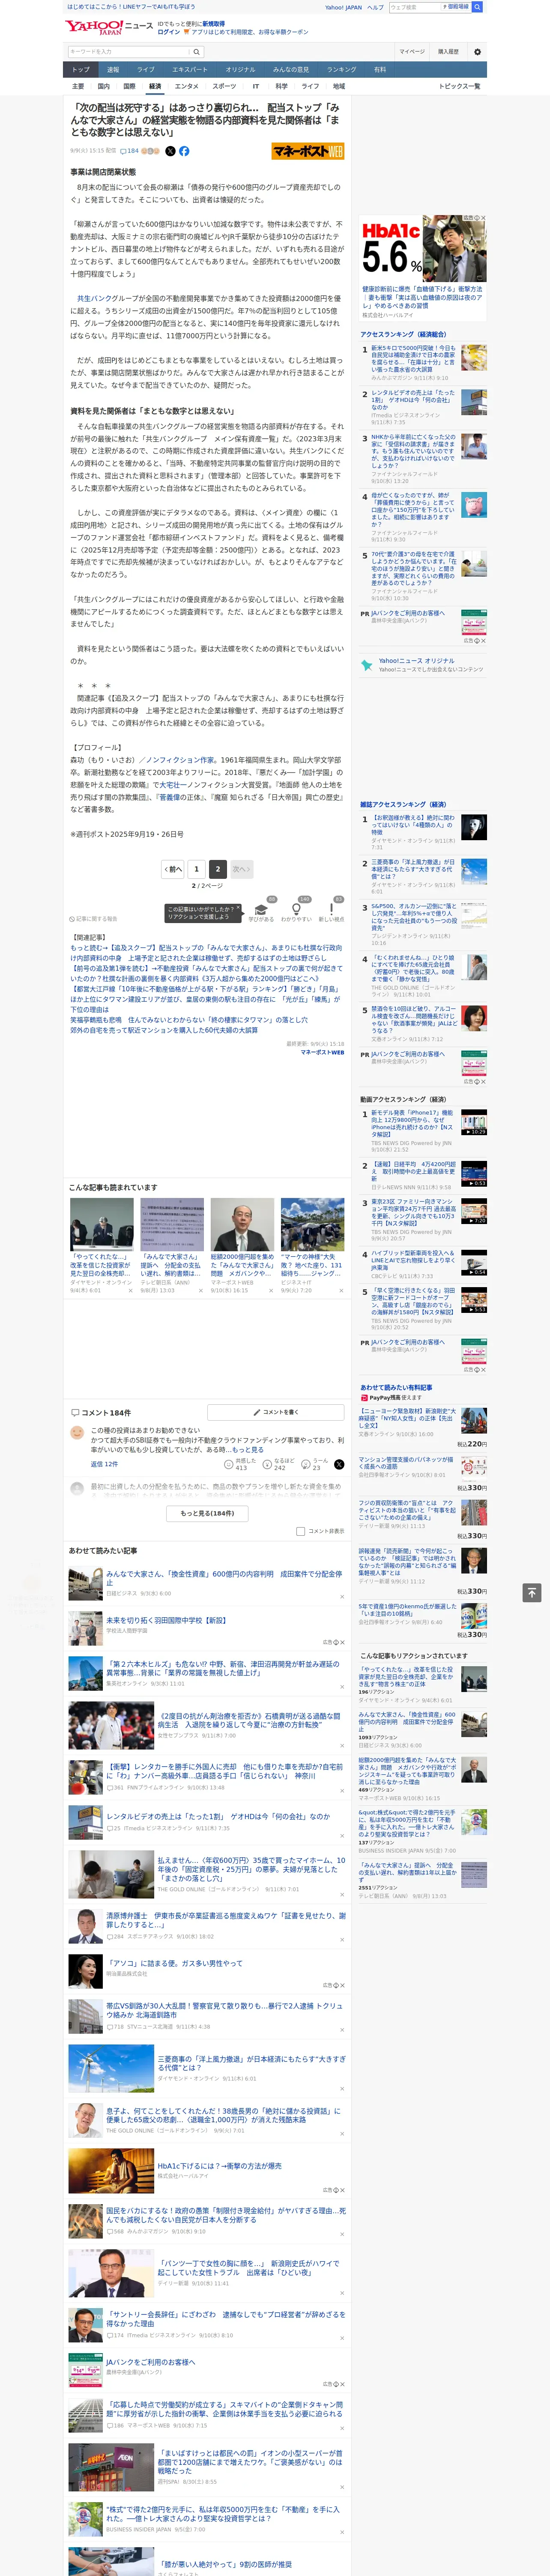Click the コメントを書く button
This screenshot has width=550, height=2576.
pyautogui.click(x=275, y=1412)
